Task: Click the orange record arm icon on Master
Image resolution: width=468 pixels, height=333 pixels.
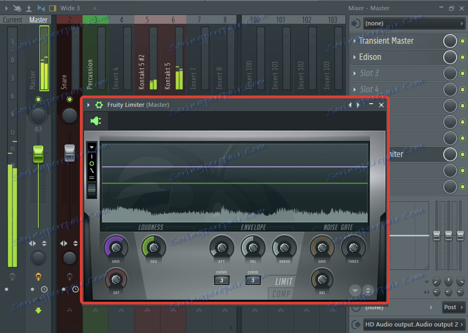Action: pos(38,277)
